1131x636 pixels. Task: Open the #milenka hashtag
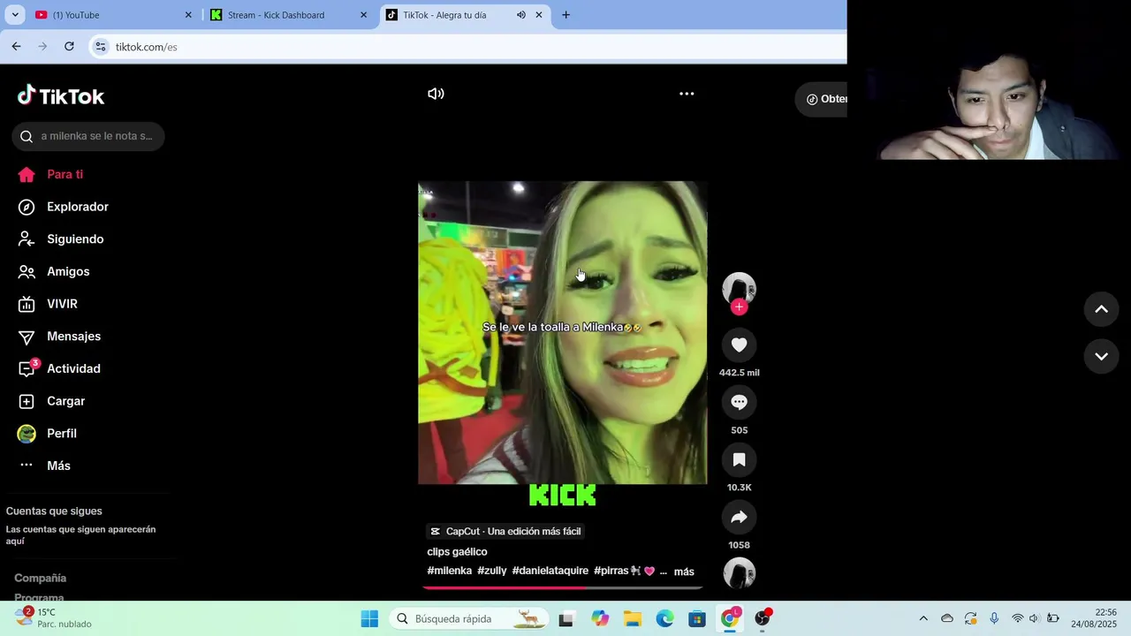point(449,572)
